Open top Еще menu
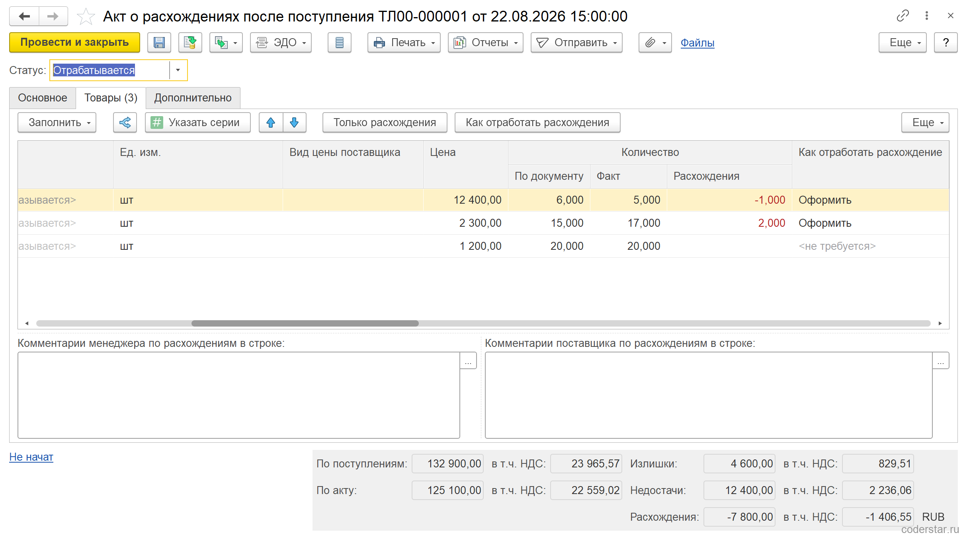This screenshot has width=969, height=539. 903,43
